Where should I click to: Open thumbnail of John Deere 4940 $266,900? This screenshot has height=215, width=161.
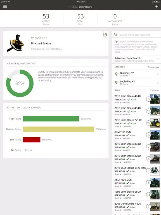coord(155,99)
